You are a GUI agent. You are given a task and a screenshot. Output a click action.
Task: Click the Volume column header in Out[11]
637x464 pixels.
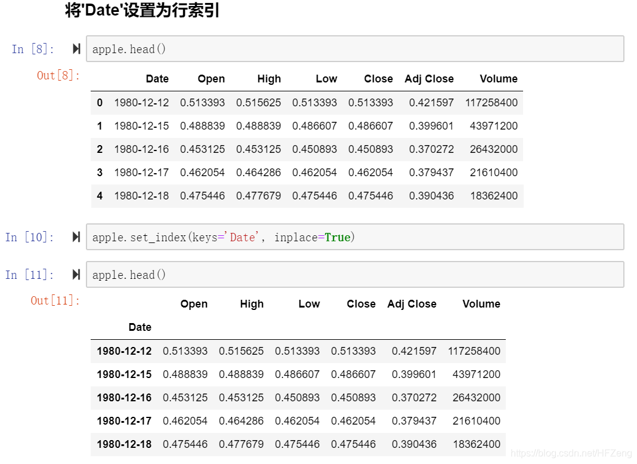[x=481, y=304]
